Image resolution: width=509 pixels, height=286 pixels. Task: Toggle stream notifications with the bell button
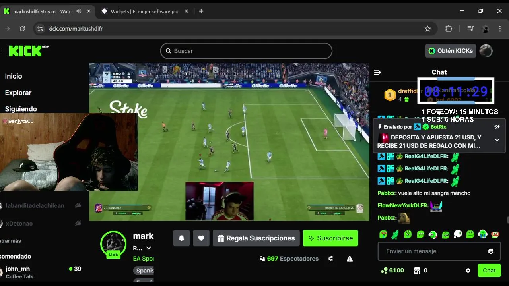181,238
